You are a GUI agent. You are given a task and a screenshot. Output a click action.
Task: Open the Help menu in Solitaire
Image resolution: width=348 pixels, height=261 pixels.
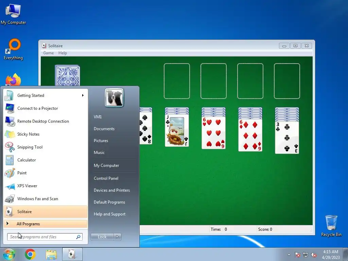[x=63, y=53]
